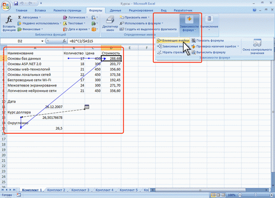Image resolution: width=275 pixels, height=198 pixels.
Task: Open Окно контрольного значения (Watch Window)
Action: [257, 46]
